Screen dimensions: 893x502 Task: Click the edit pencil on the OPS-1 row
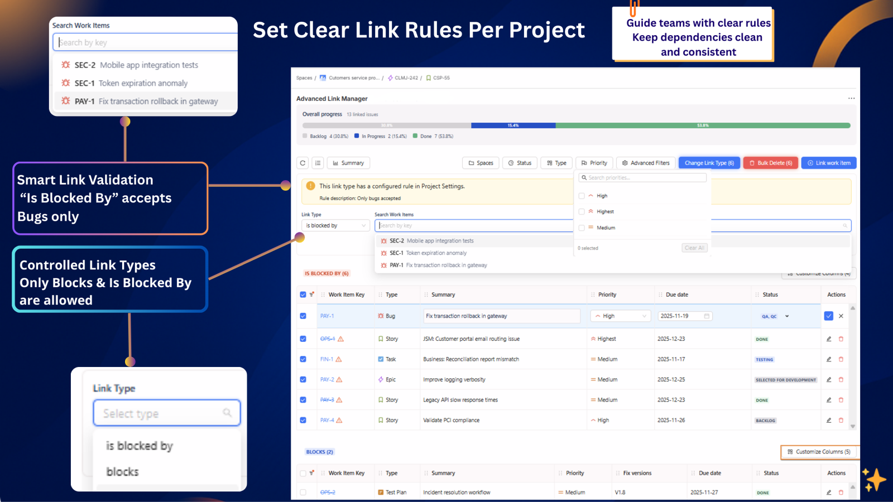point(828,339)
